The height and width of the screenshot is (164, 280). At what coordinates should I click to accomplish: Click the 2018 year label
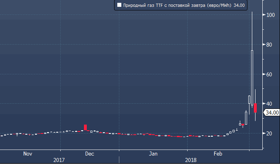(191, 160)
